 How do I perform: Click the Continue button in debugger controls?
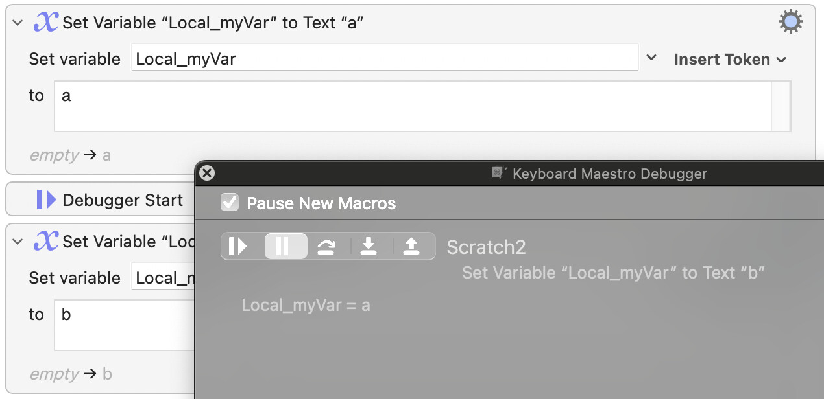click(x=238, y=246)
